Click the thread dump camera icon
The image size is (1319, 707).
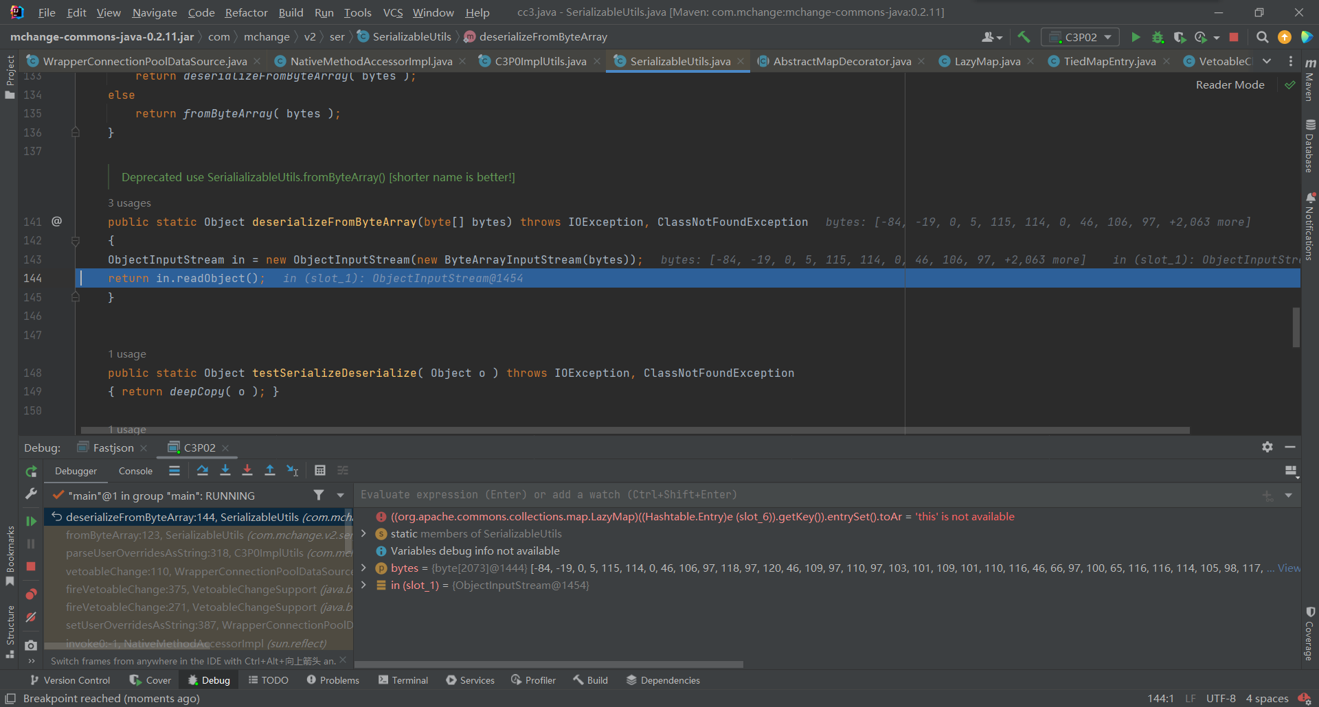point(31,645)
